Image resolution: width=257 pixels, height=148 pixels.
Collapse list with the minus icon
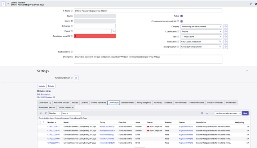point(212,113)
